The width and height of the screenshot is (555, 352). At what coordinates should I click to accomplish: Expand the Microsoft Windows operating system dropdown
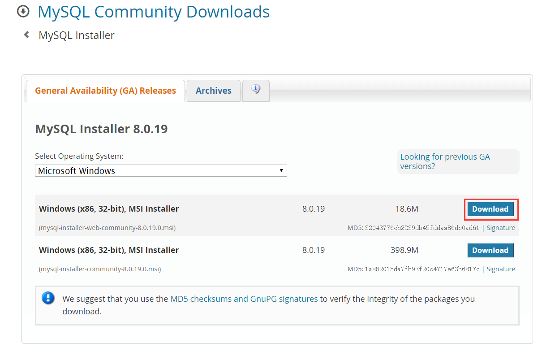point(161,170)
